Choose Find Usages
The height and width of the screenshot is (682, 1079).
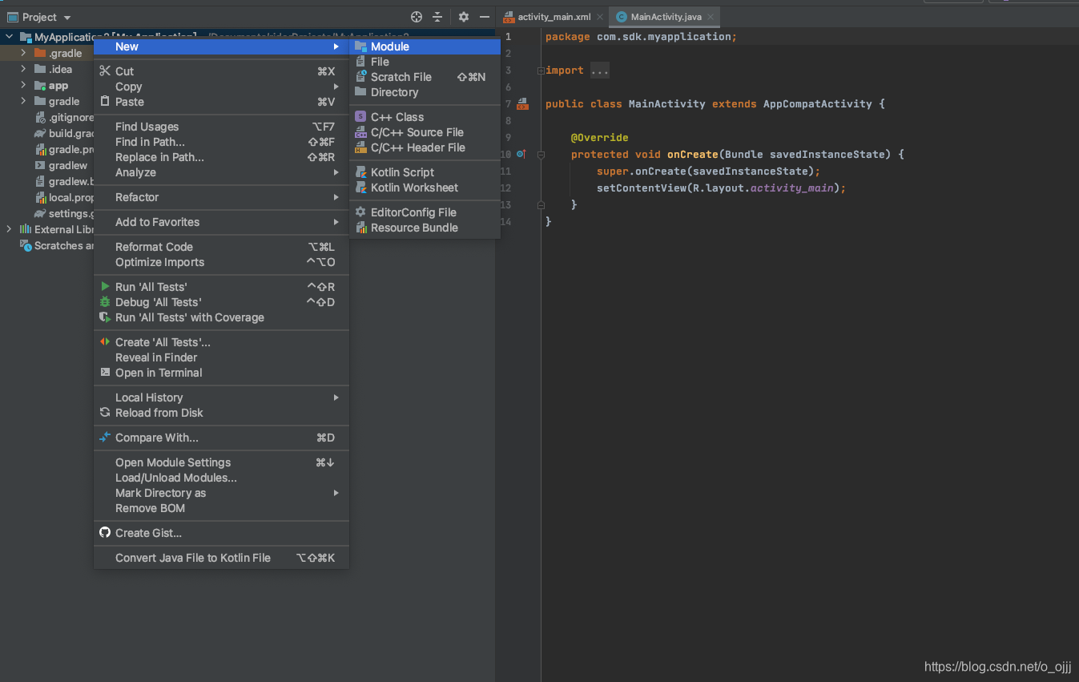(x=221, y=127)
